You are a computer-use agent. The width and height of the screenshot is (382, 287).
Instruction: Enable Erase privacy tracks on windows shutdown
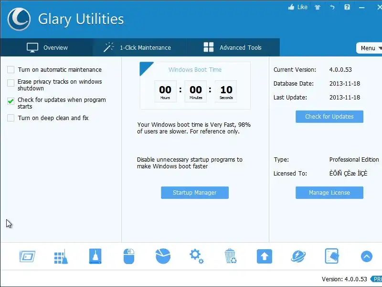point(11,83)
